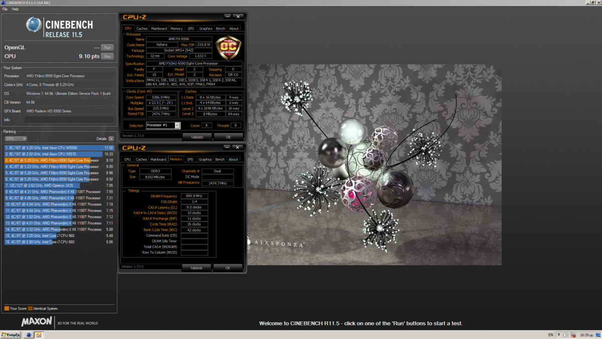Click the active CPU-Z taskbar icon
This screenshot has width=602, height=339.
[40, 334]
